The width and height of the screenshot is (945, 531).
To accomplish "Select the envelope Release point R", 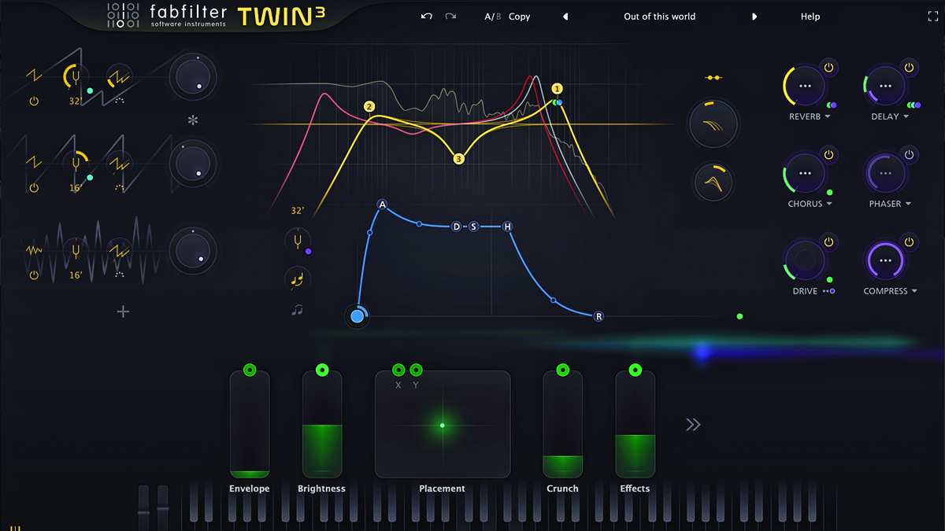I will [x=598, y=316].
